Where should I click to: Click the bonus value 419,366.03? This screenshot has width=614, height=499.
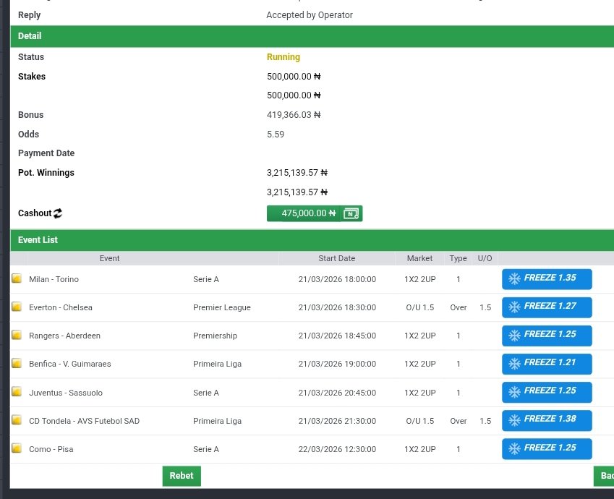(294, 115)
